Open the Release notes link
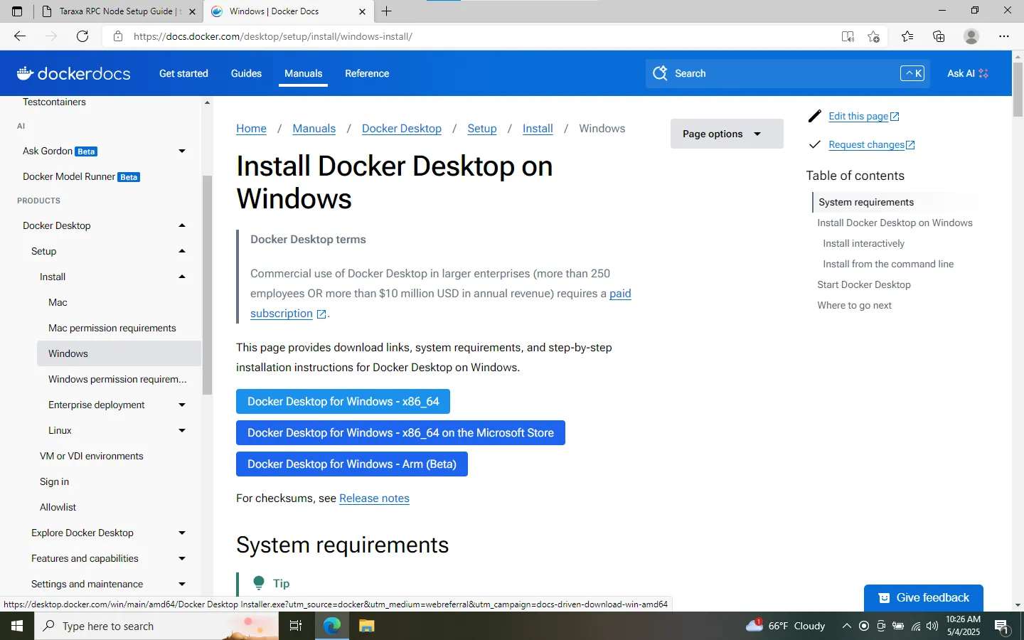Viewport: 1024px width, 640px height. (374, 498)
